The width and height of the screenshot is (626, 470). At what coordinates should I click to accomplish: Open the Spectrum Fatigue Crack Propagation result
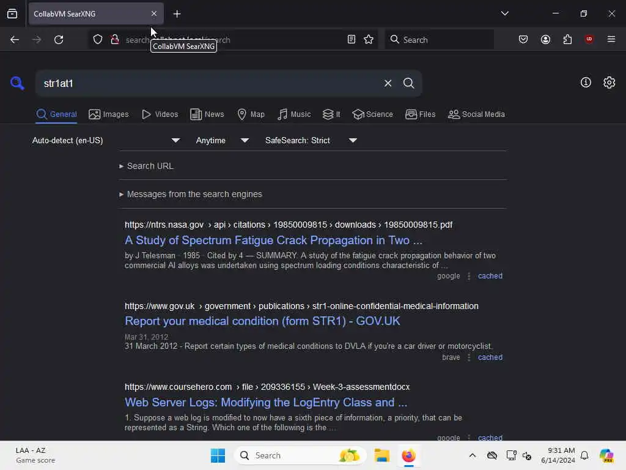pos(273,240)
